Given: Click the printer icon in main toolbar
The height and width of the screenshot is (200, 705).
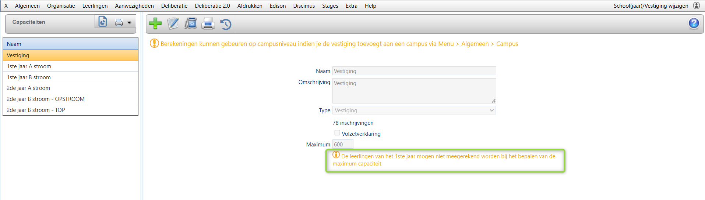Looking at the screenshot, I should coord(208,23).
